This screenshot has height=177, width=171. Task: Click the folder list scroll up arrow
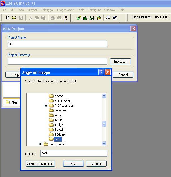tap(104, 96)
